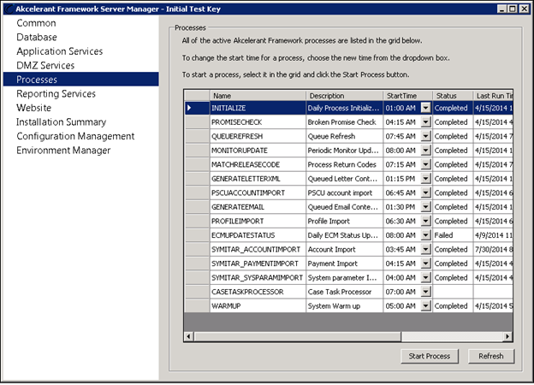Click the Refresh button
Viewport: 534px width, 385px height.
coord(490,356)
